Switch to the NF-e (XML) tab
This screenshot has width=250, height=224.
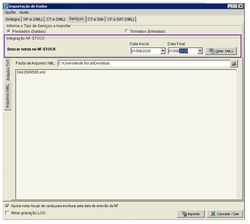(33, 19)
